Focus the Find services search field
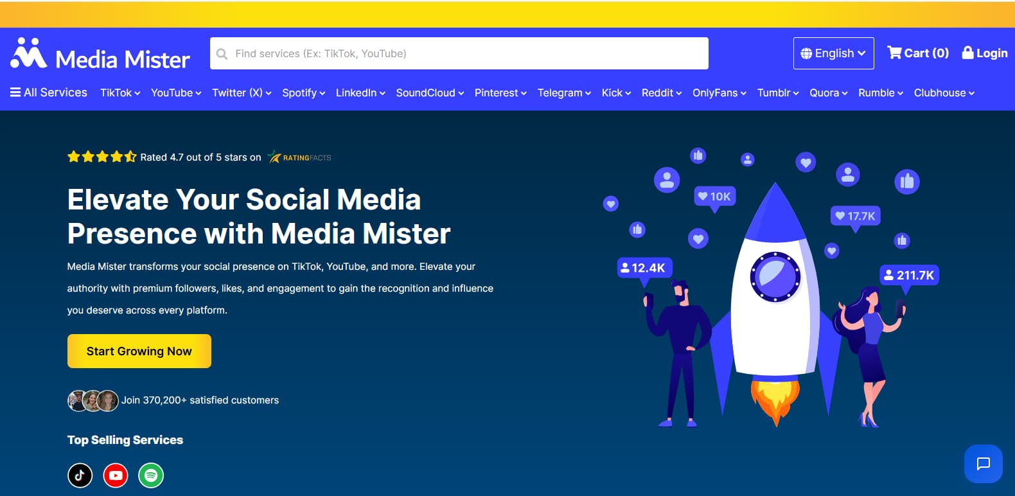The height and width of the screenshot is (496, 1015). click(x=459, y=53)
